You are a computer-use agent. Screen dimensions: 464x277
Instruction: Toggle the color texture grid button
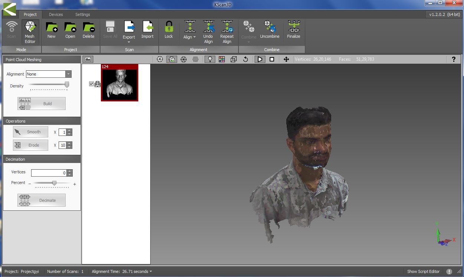pyautogui.click(x=222, y=59)
